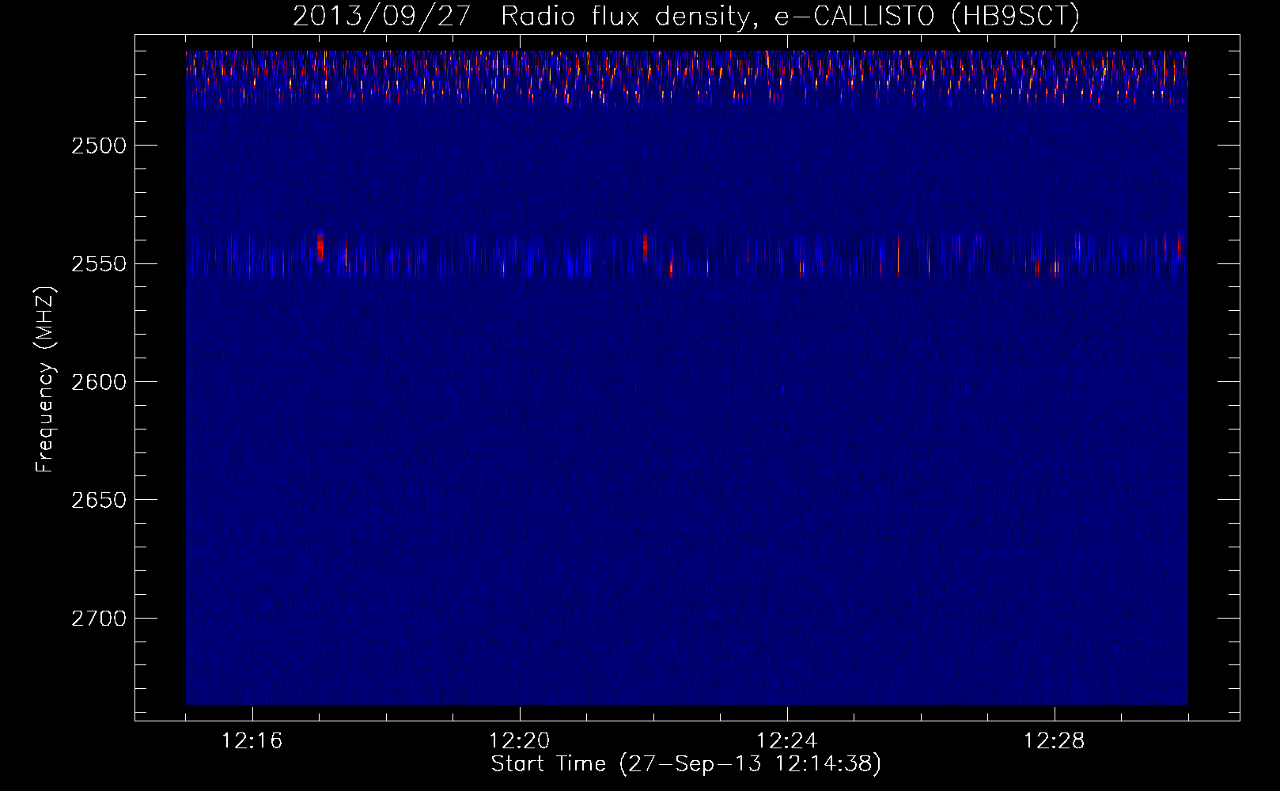
Task: Select the 2550 frequency tick label
Action: 99,263
